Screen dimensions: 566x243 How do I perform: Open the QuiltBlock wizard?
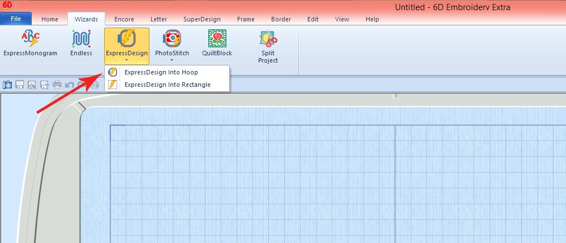coord(217,44)
